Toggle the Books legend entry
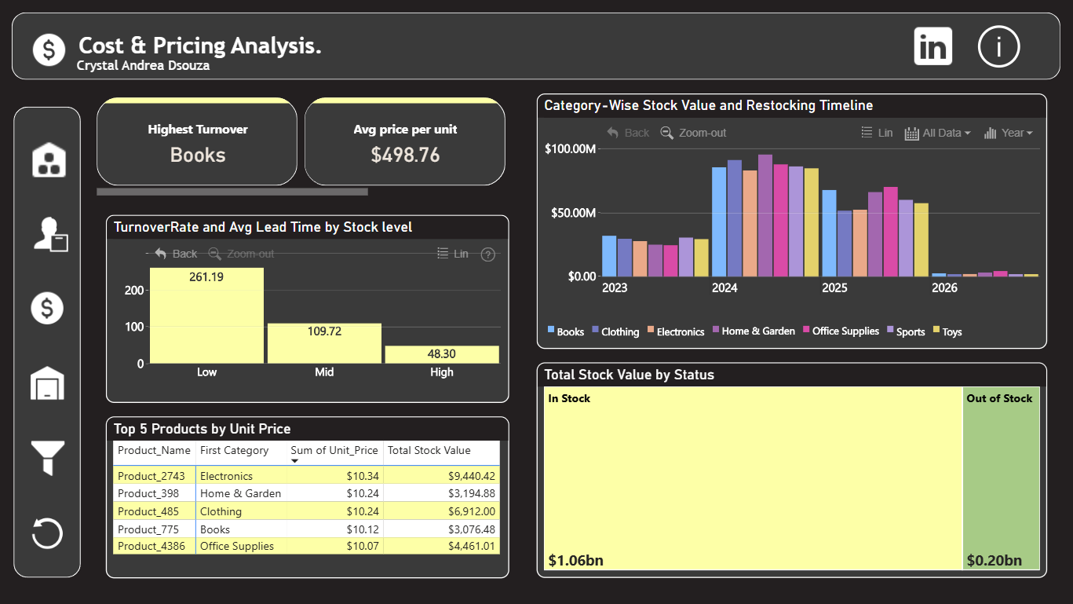The height and width of the screenshot is (604, 1073). (x=565, y=331)
